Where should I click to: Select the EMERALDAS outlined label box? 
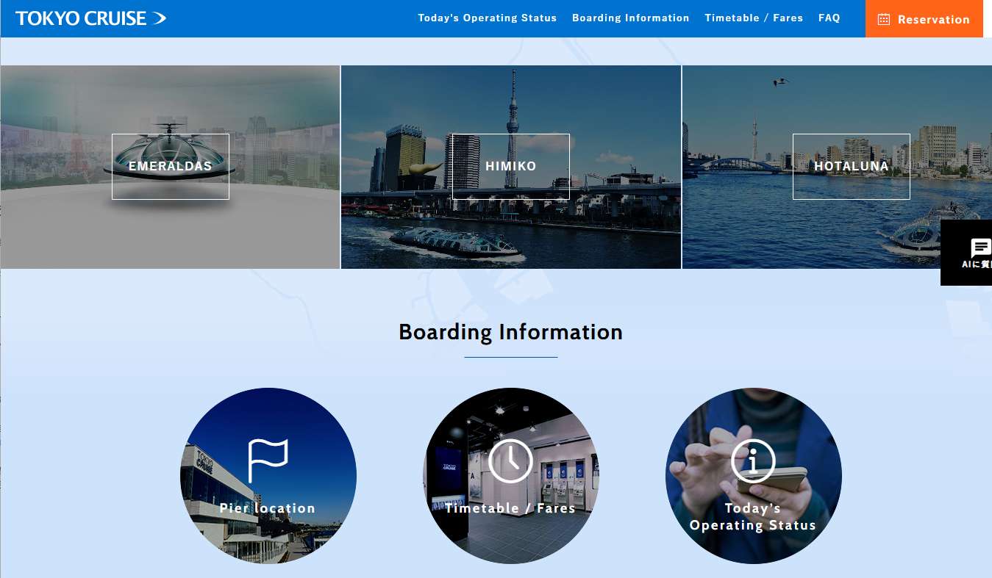171,167
